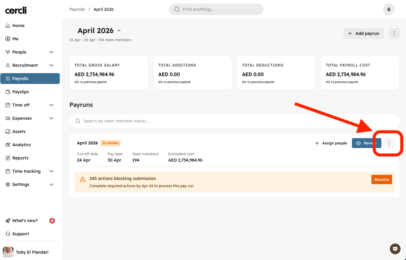Image resolution: width=406 pixels, height=260 pixels.
Task: Click the orange warning triangle icon
Action: (x=83, y=179)
